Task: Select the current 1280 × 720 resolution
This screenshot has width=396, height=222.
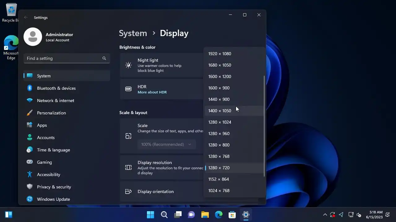Action: coord(234,168)
